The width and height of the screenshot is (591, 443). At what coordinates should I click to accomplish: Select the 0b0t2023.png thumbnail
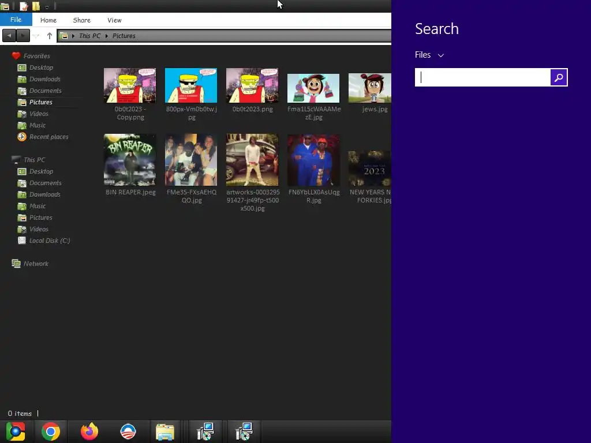pos(252,85)
